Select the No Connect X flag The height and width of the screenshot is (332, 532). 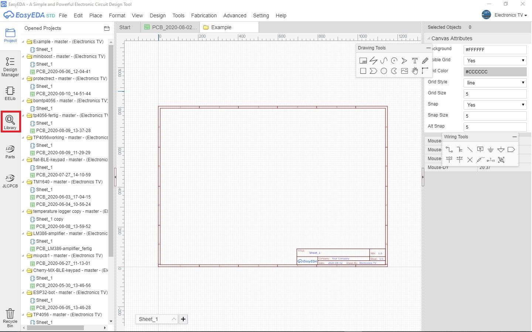(x=470, y=160)
